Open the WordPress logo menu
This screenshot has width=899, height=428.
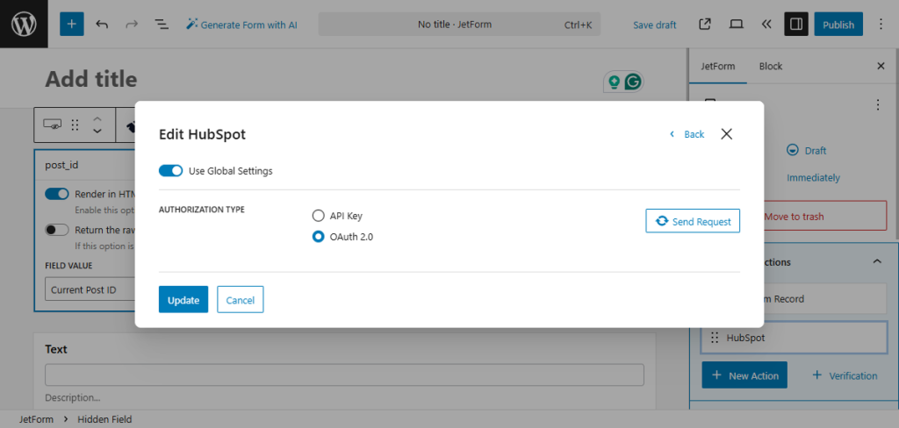pos(24,24)
